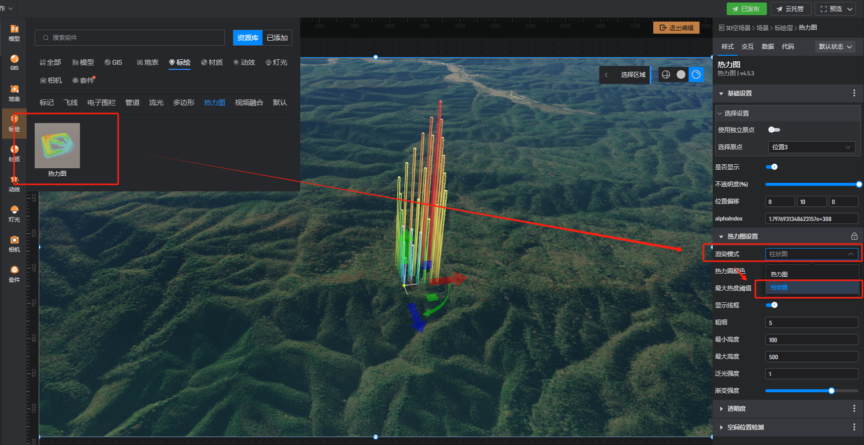
Task: Open the 模型 sidebar category
Action: [14, 33]
